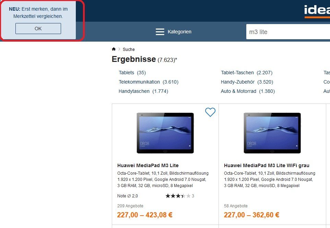Open Huawei MediaPad M3 Lite WiFi grau title
This screenshot has height=228, width=330.
tap(267, 165)
